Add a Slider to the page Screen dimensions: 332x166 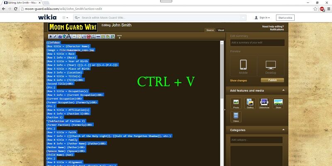[278, 103]
